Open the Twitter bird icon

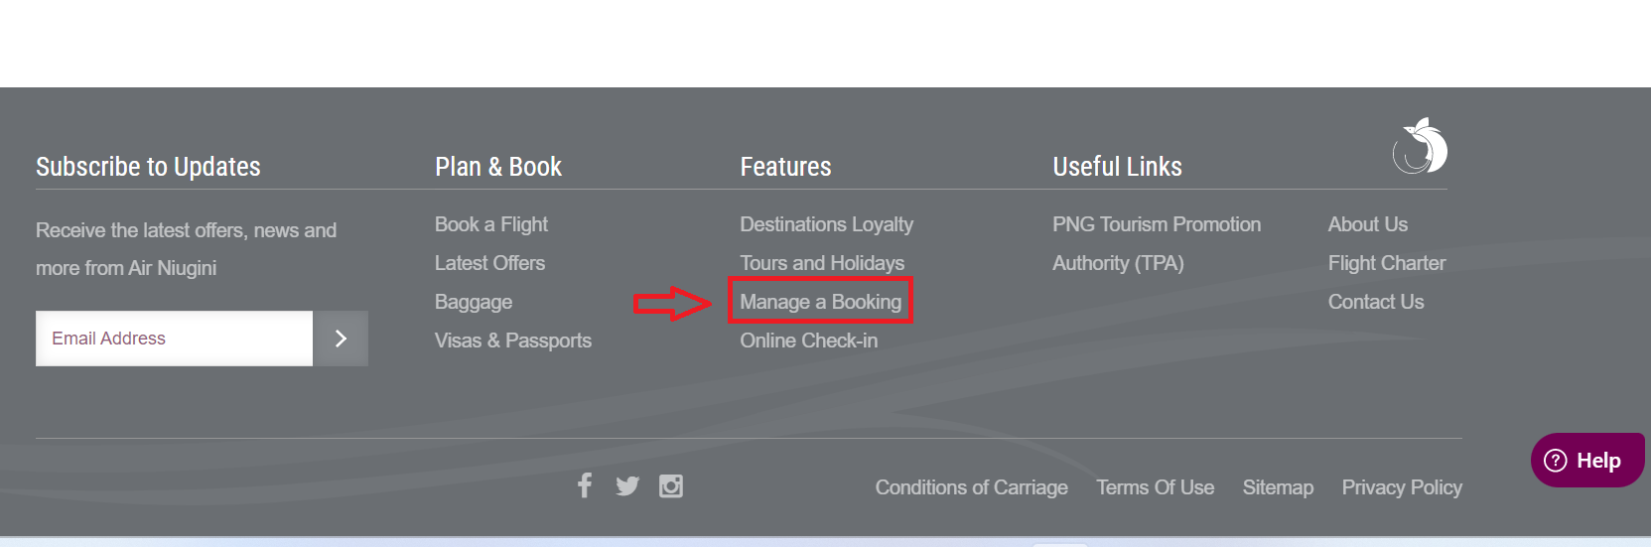tap(627, 486)
